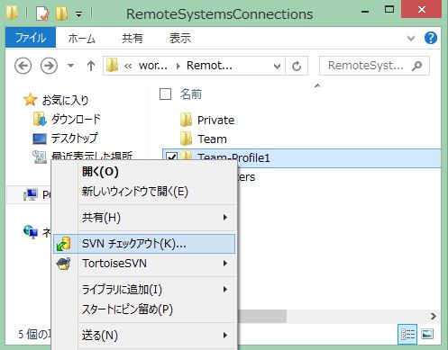
Task: Switch to details view layout icon
Action: tap(407, 334)
